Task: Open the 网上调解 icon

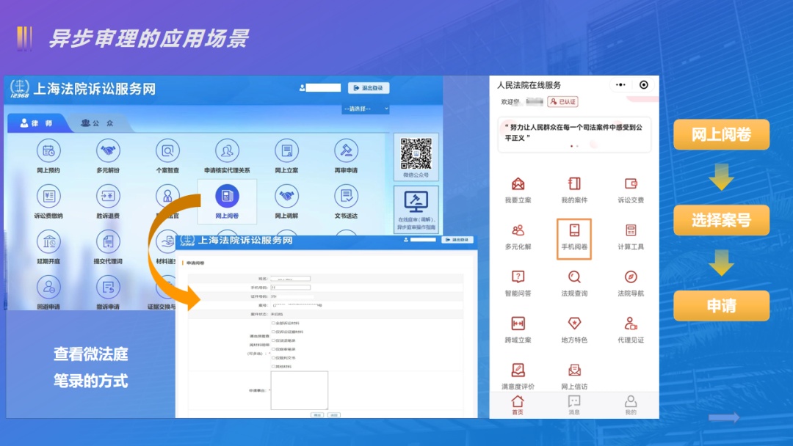Action: [287, 197]
